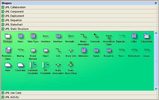Click the stencil scrollbar up arrow
This screenshot has width=159, height=100.
[156, 33]
